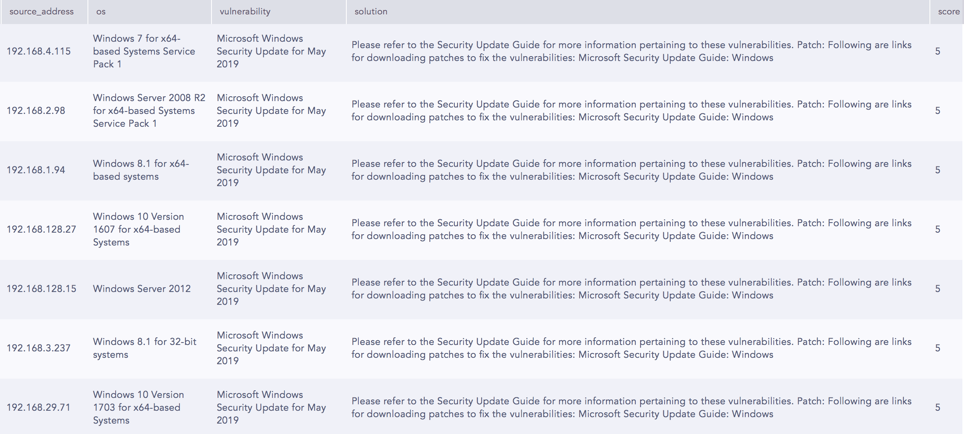Select IP address 192.168.4.115
This screenshot has width=964, height=434.
(x=39, y=51)
